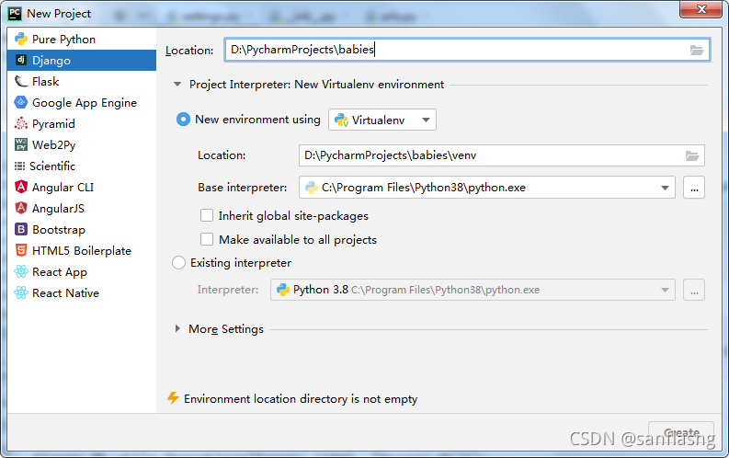Expand More Settings section
This screenshot has width=729, height=458.
tap(177, 328)
